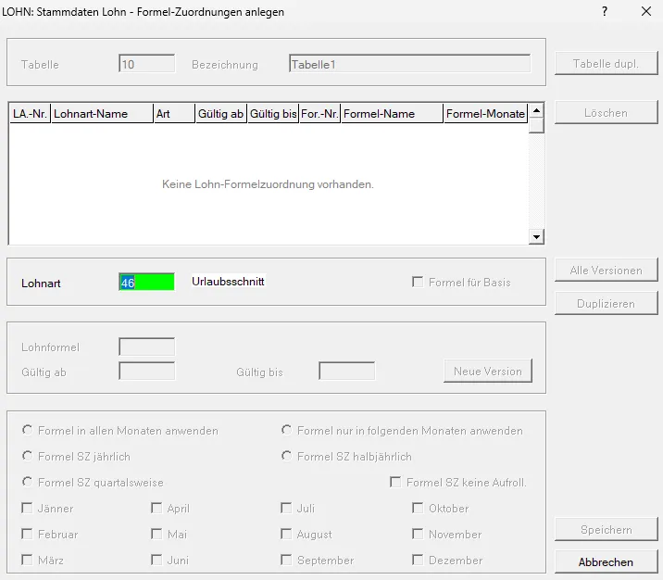Check the Dezember month box
Image resolution: width=663 pixels, height=580 pixels.
418,560
